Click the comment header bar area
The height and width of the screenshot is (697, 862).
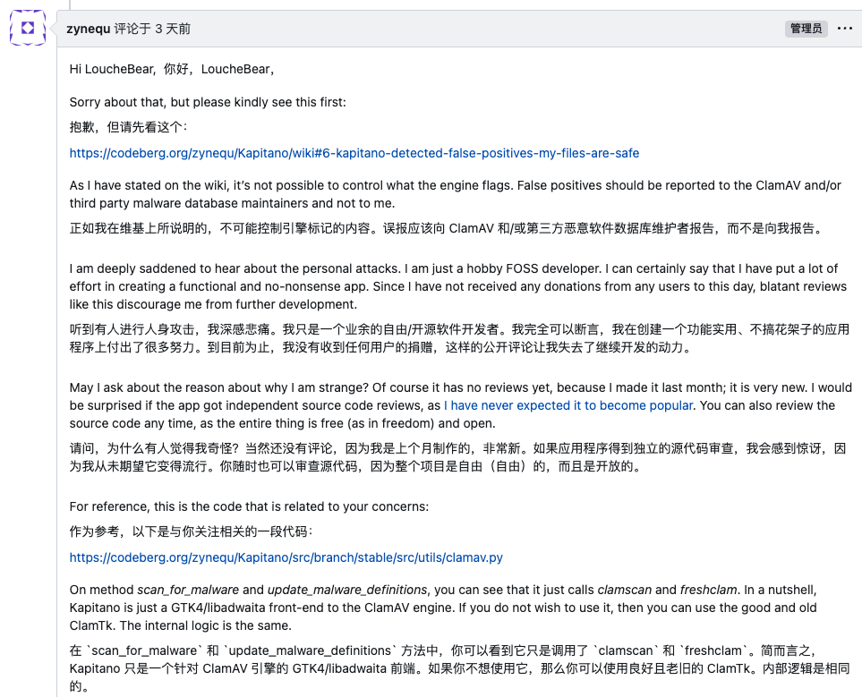click(448, 28)
